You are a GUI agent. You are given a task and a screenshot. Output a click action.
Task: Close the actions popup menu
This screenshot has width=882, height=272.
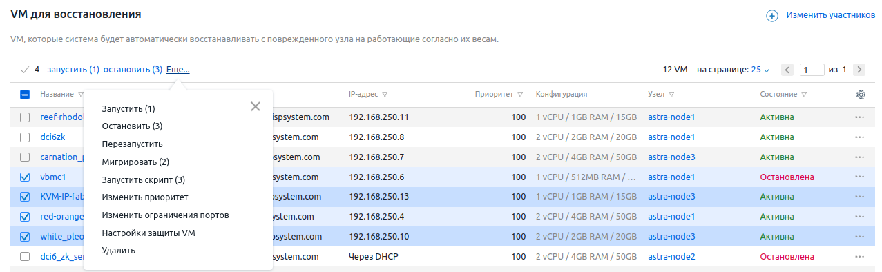256,106
